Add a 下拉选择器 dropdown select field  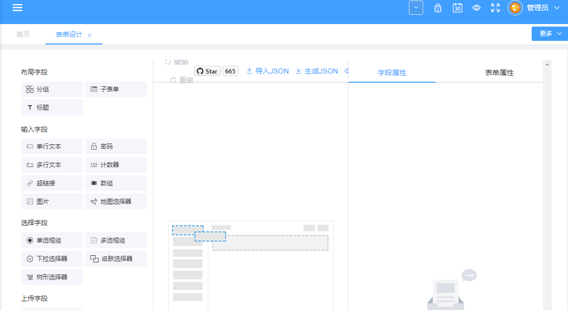coord(52,258)
